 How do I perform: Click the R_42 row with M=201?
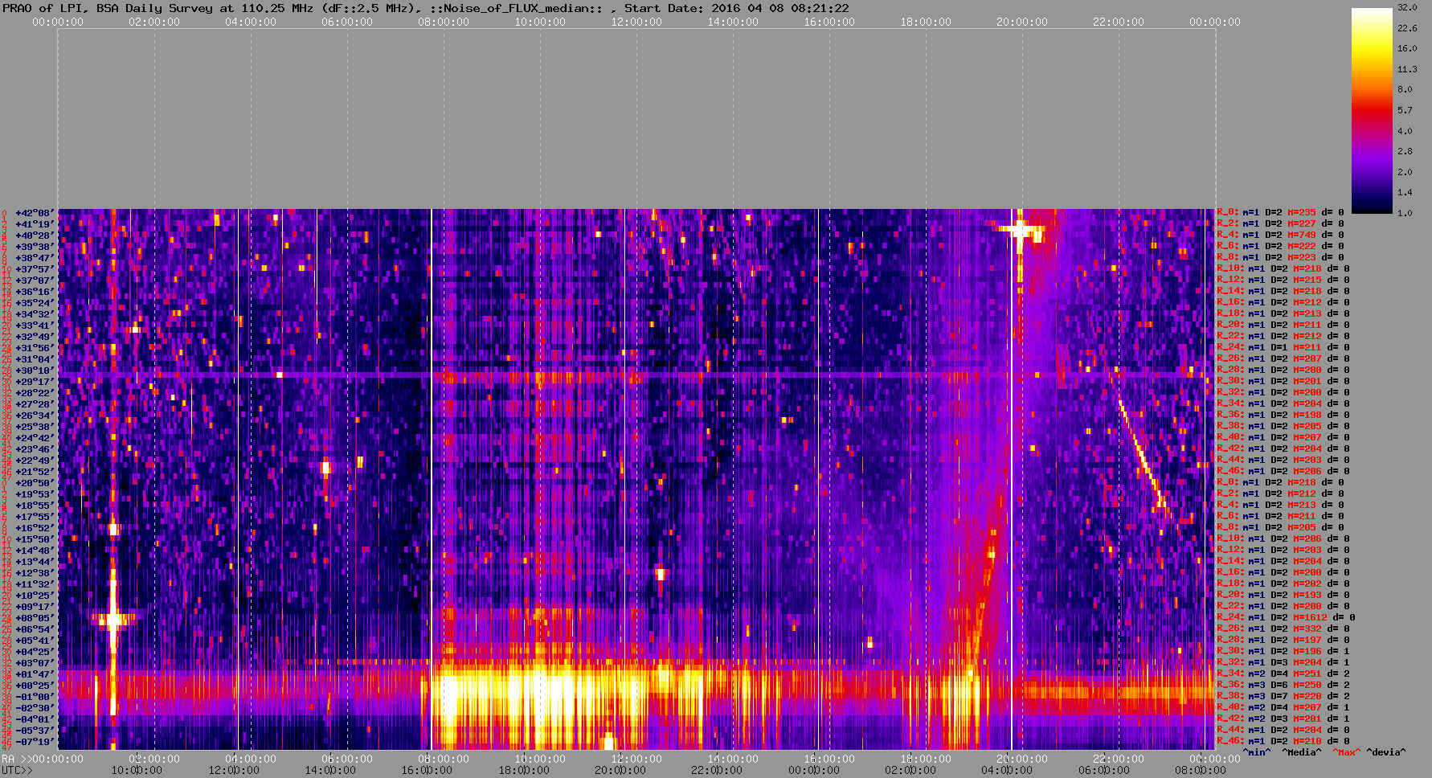point(1283,719)
